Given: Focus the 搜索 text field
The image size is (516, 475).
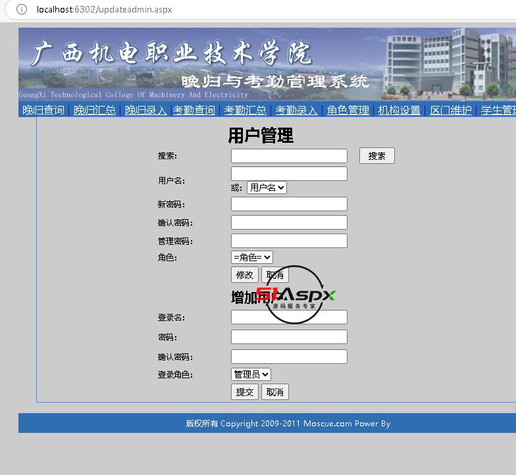Looking at the screenshot, I should point(289,156).
